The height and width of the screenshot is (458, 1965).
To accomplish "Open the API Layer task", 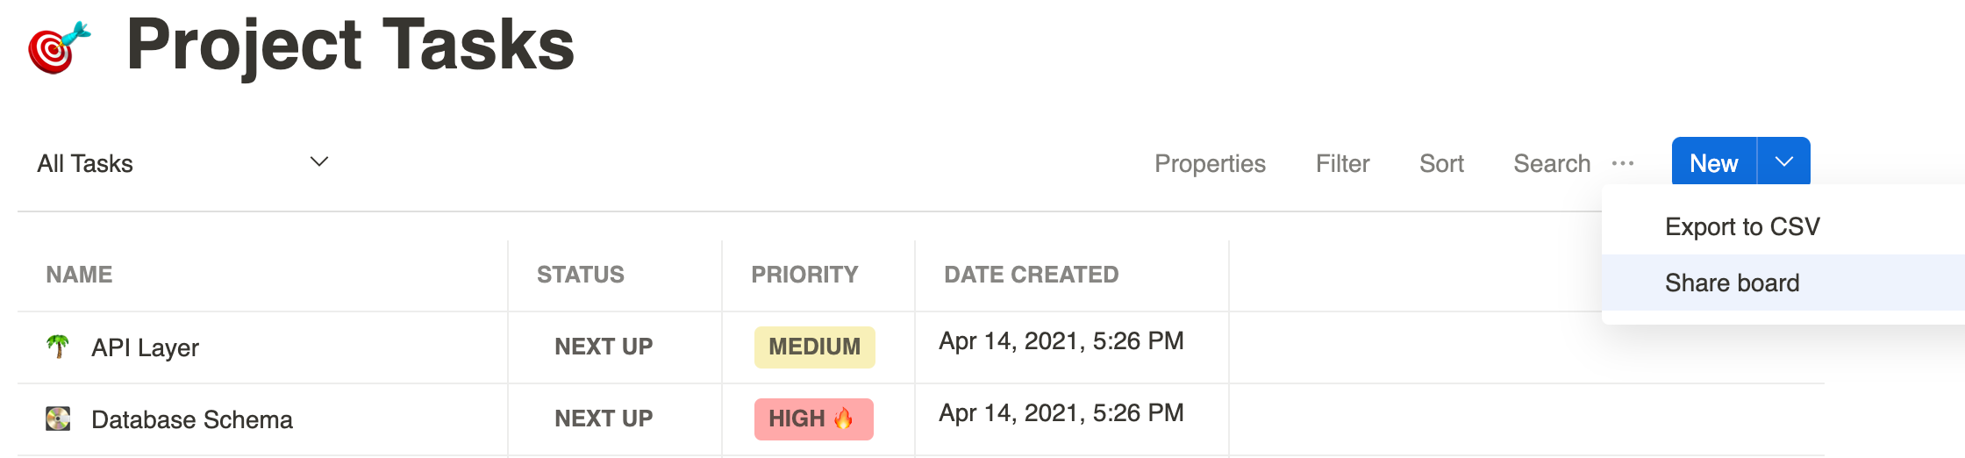I will coord(145,347).
